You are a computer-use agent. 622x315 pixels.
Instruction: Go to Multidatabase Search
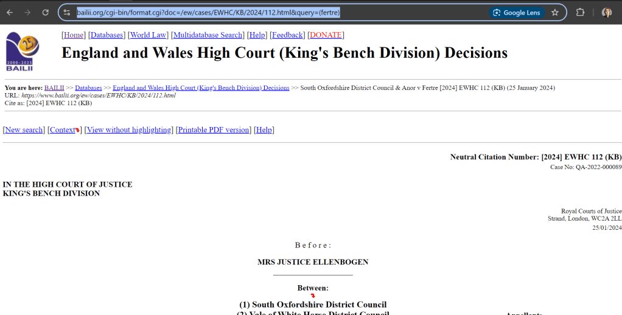(208, 35)
